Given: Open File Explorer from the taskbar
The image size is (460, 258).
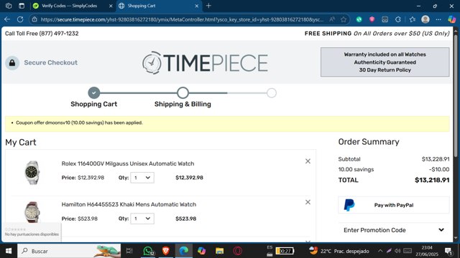Looking at the screenshot, I should [x=219, y=251].
